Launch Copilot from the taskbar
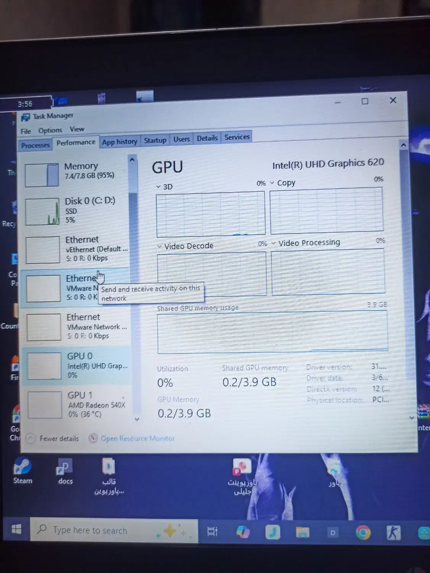The image size is (430, 573). (x=243, y=532)
